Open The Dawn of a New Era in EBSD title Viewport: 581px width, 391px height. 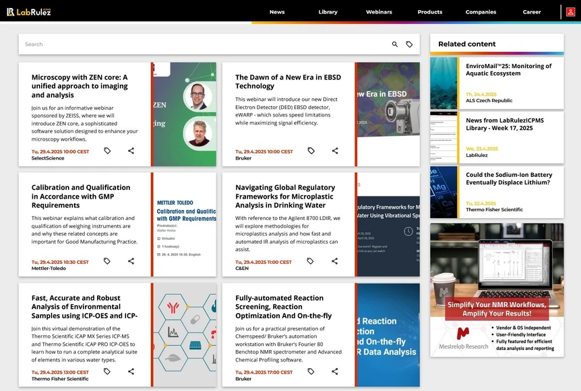click(288, 81)
